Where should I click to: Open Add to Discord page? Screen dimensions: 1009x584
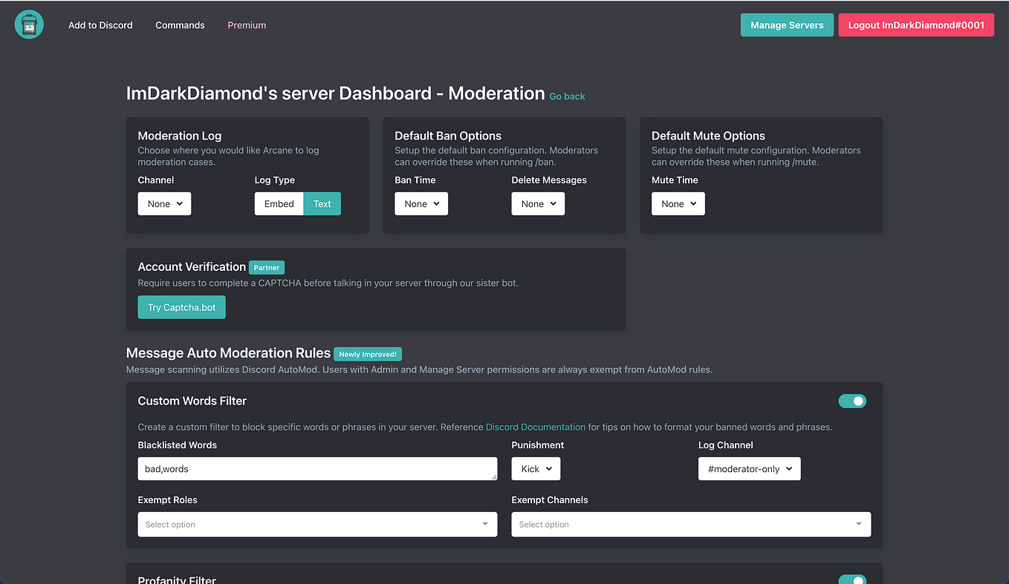point(100,25)
